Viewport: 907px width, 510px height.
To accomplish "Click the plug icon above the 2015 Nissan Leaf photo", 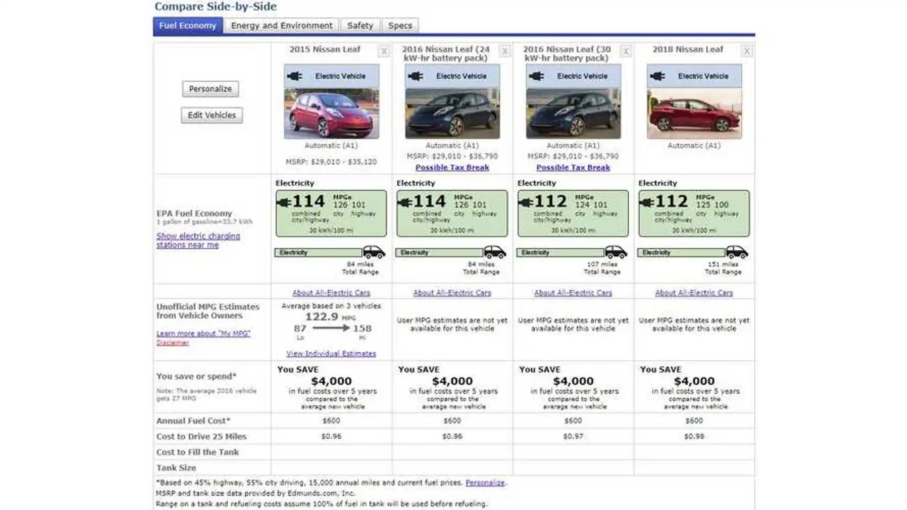I will point(295,76).
